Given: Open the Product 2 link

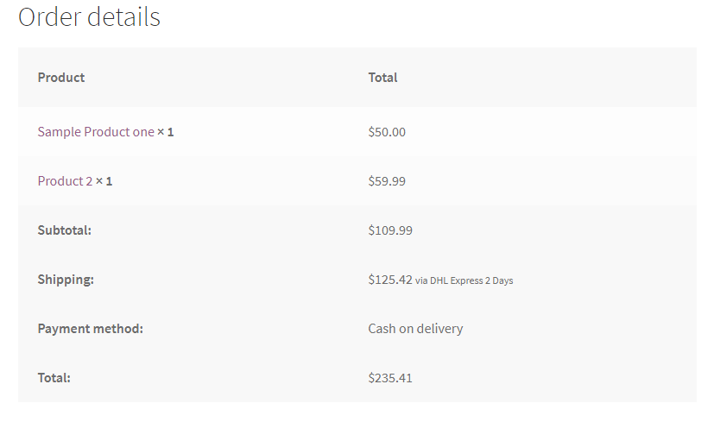Looking at the screenshot, I should [65, 181].
